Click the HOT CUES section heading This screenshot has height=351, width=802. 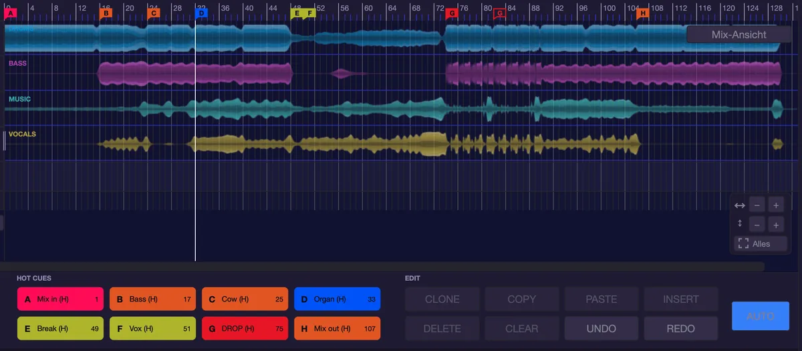(34, 278)
